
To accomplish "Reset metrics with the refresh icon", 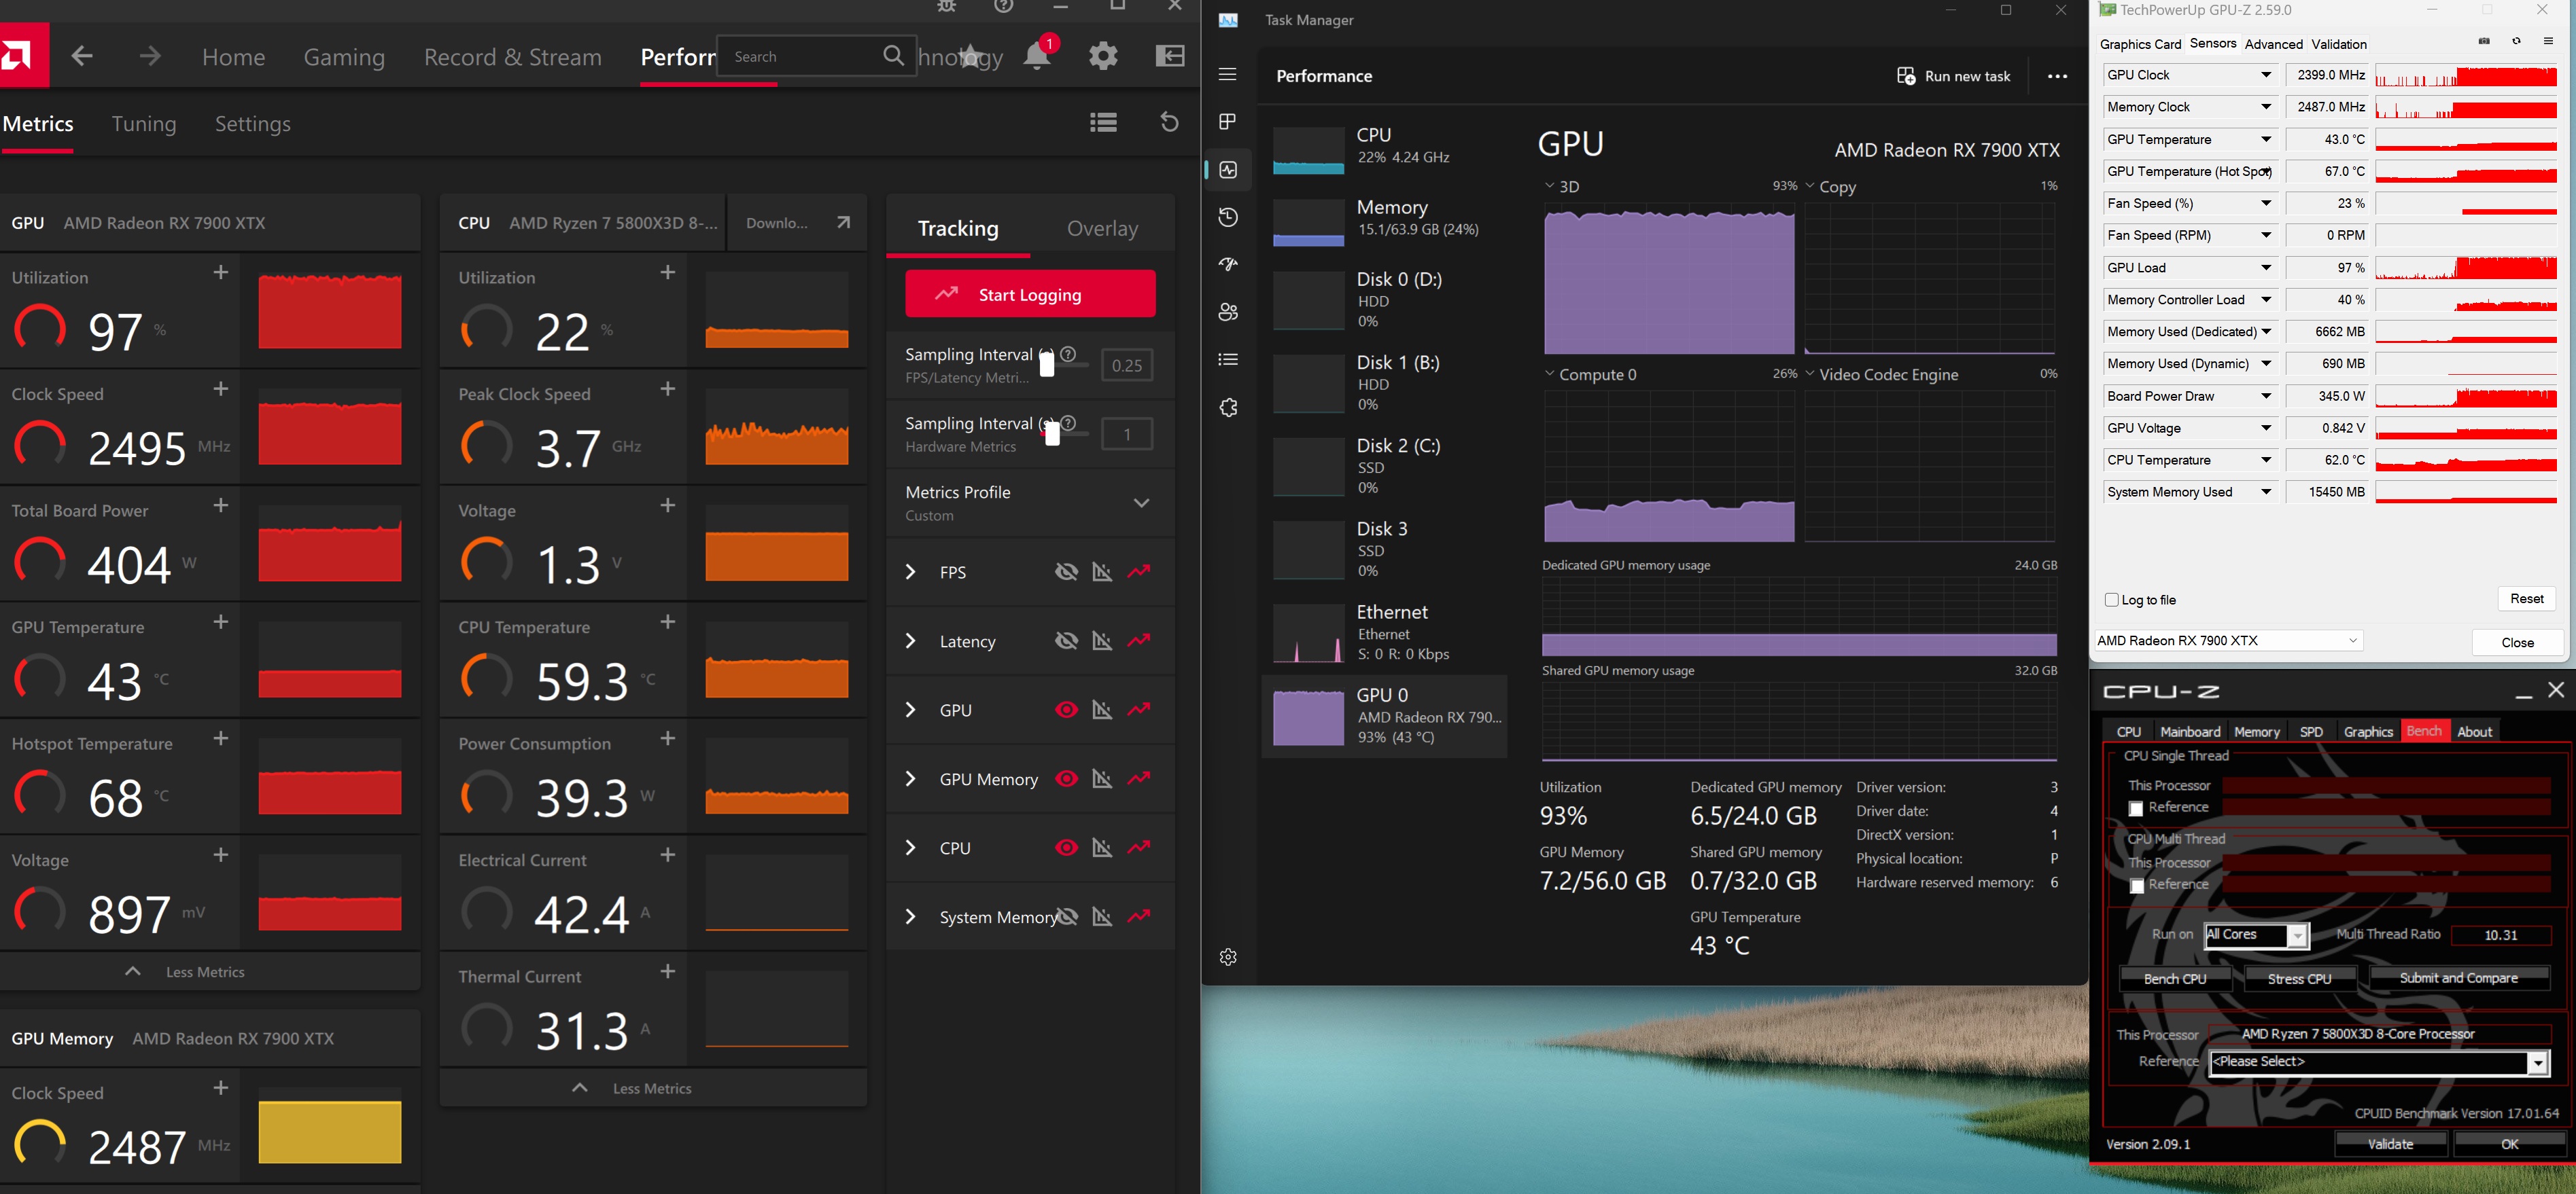I will click(x=1169, y=122).
